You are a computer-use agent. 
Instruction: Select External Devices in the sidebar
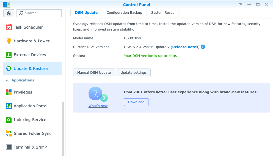coord(32,55)
